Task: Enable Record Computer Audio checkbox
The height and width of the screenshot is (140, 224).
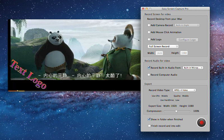Action: (149, 75)
